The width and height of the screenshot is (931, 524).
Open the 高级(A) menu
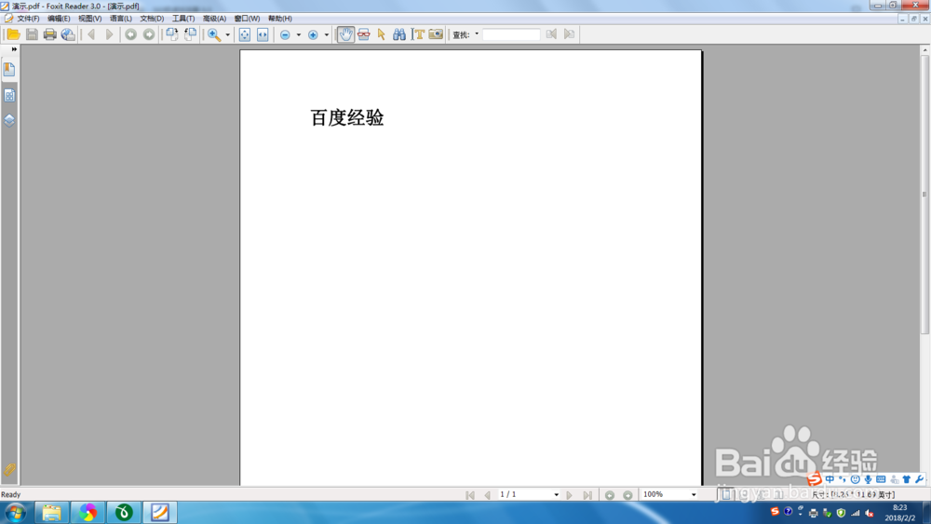(x=214, y=19)
